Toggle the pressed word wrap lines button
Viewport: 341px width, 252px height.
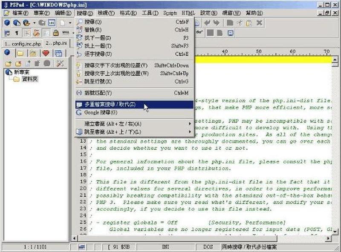click(x=27, y=33)
